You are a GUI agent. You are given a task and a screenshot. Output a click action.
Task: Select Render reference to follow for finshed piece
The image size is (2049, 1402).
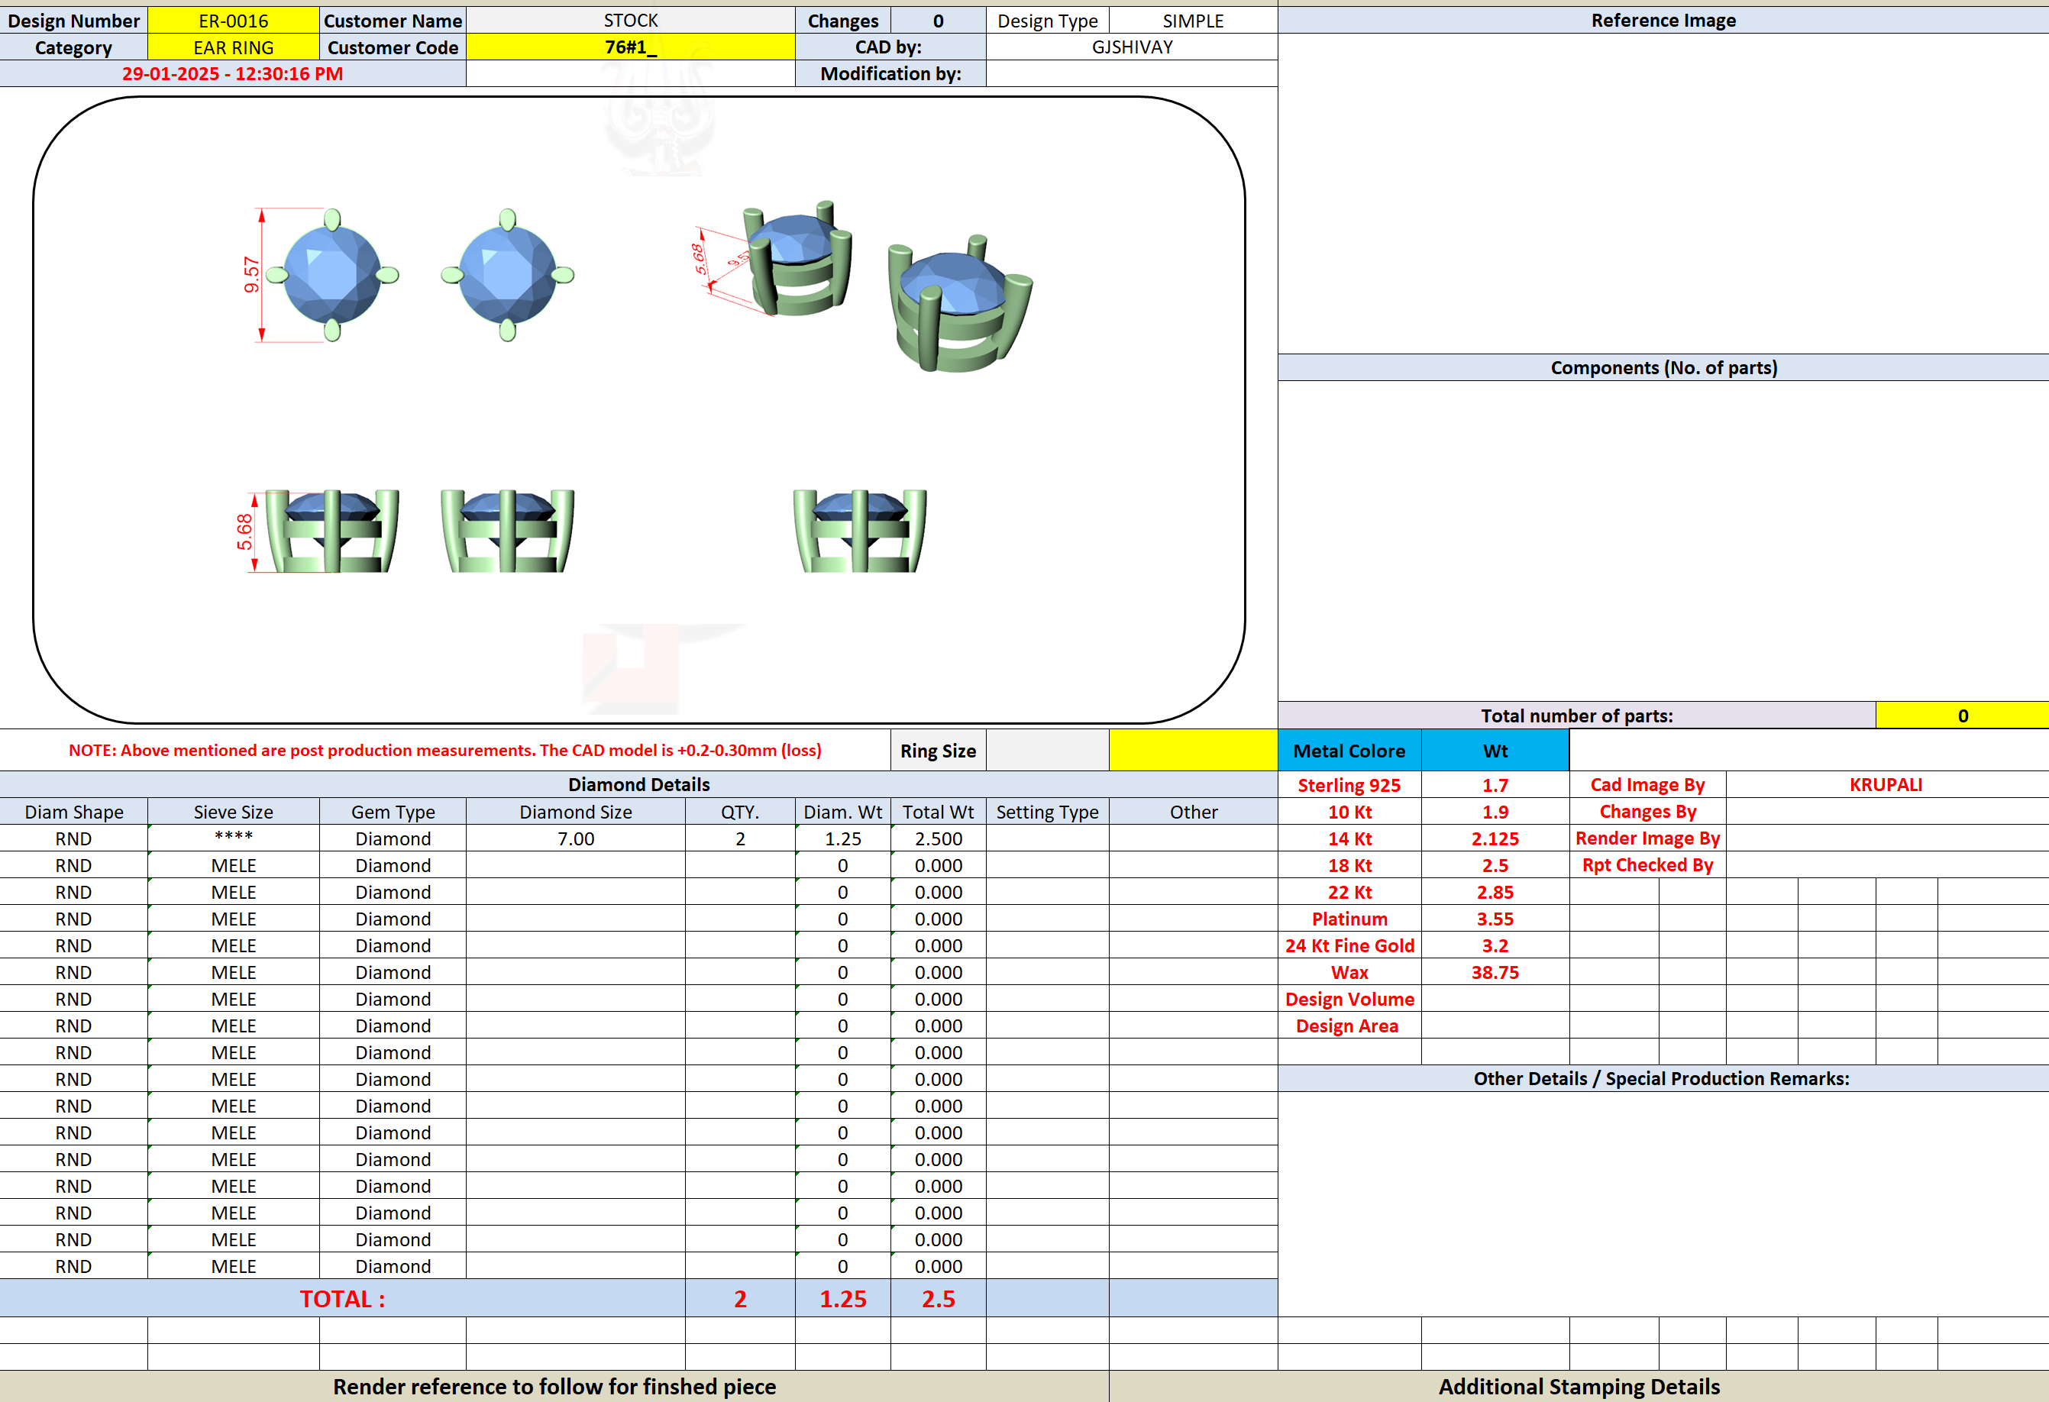tap(554, 1386)
